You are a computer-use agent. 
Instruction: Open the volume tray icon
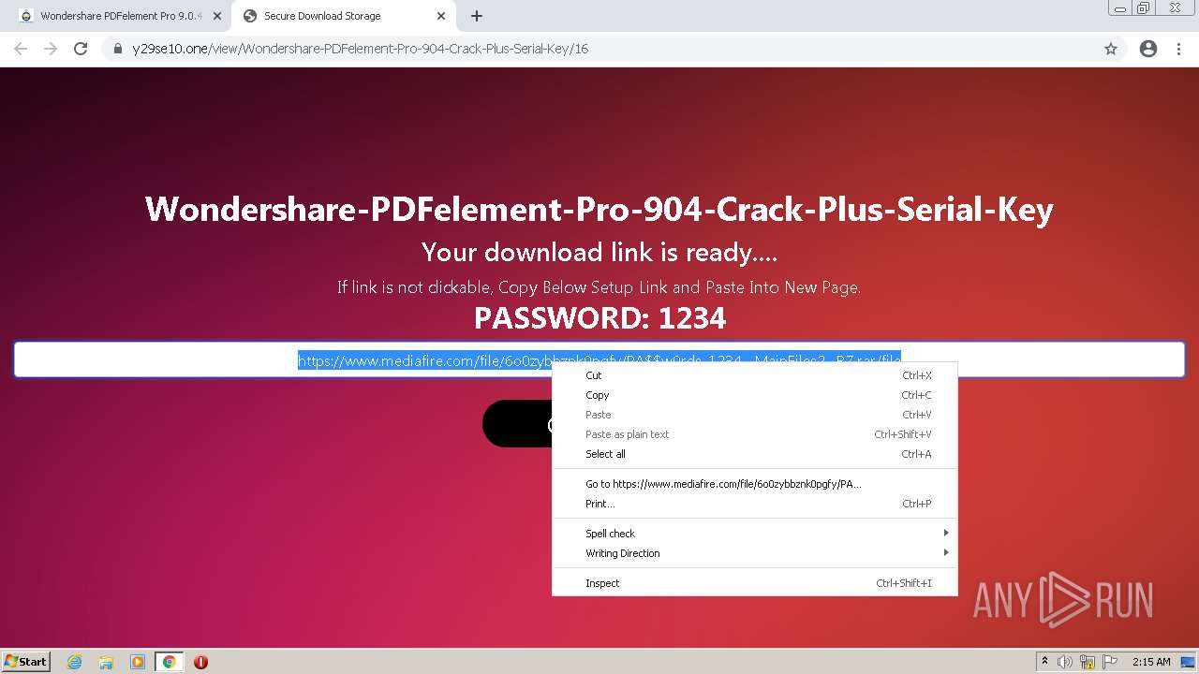pos(1066,662)
